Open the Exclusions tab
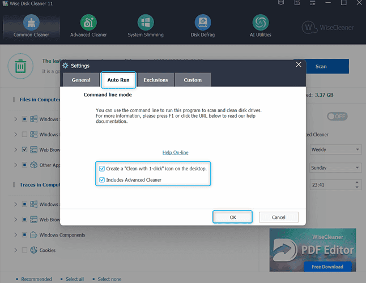The image size is (366, 283). 155,80
